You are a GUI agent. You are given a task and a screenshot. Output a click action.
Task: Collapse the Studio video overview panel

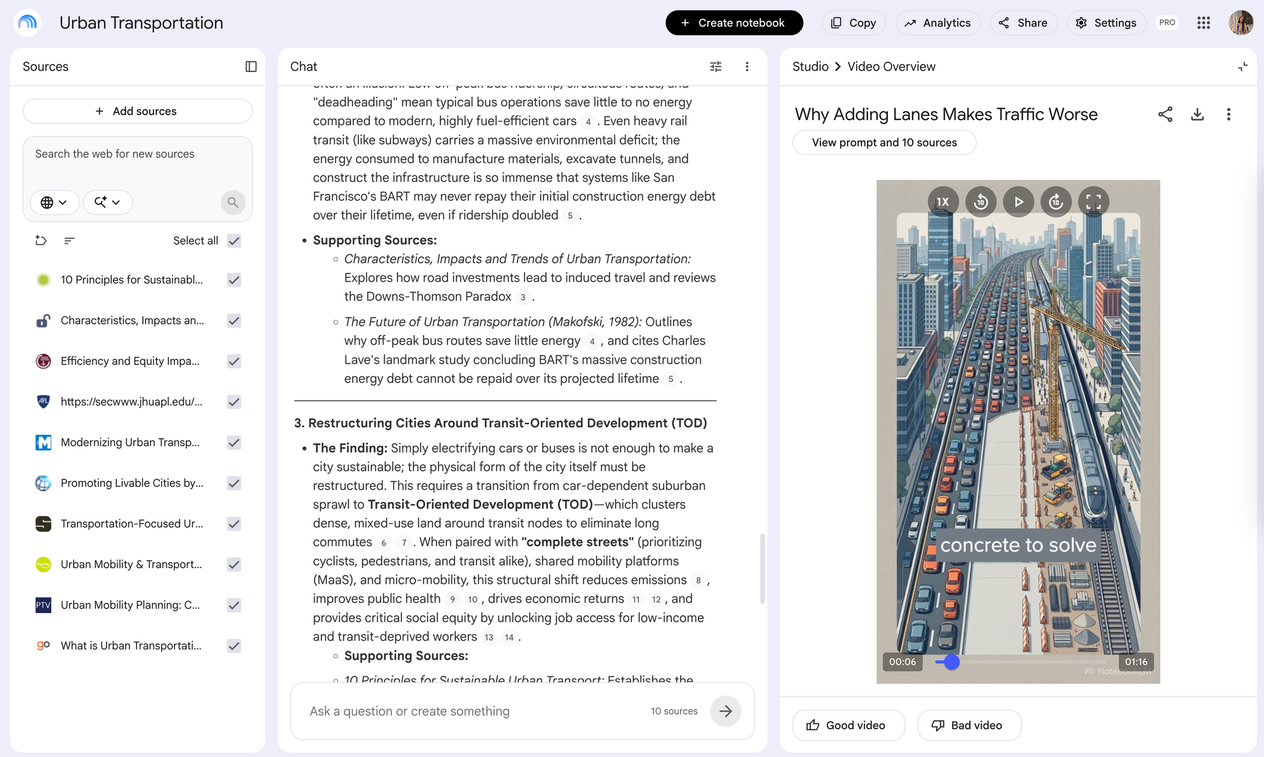1243,66
